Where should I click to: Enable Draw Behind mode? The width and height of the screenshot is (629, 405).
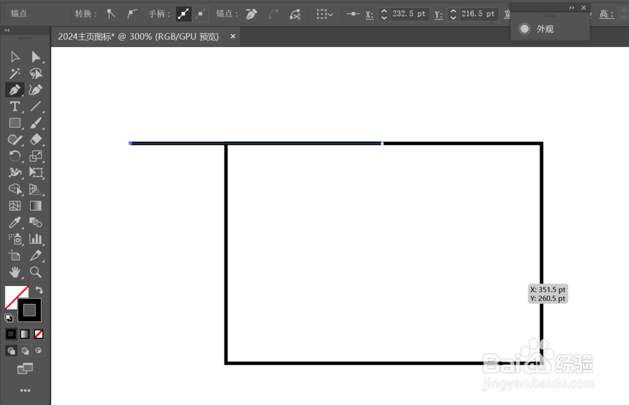point(25,351)
